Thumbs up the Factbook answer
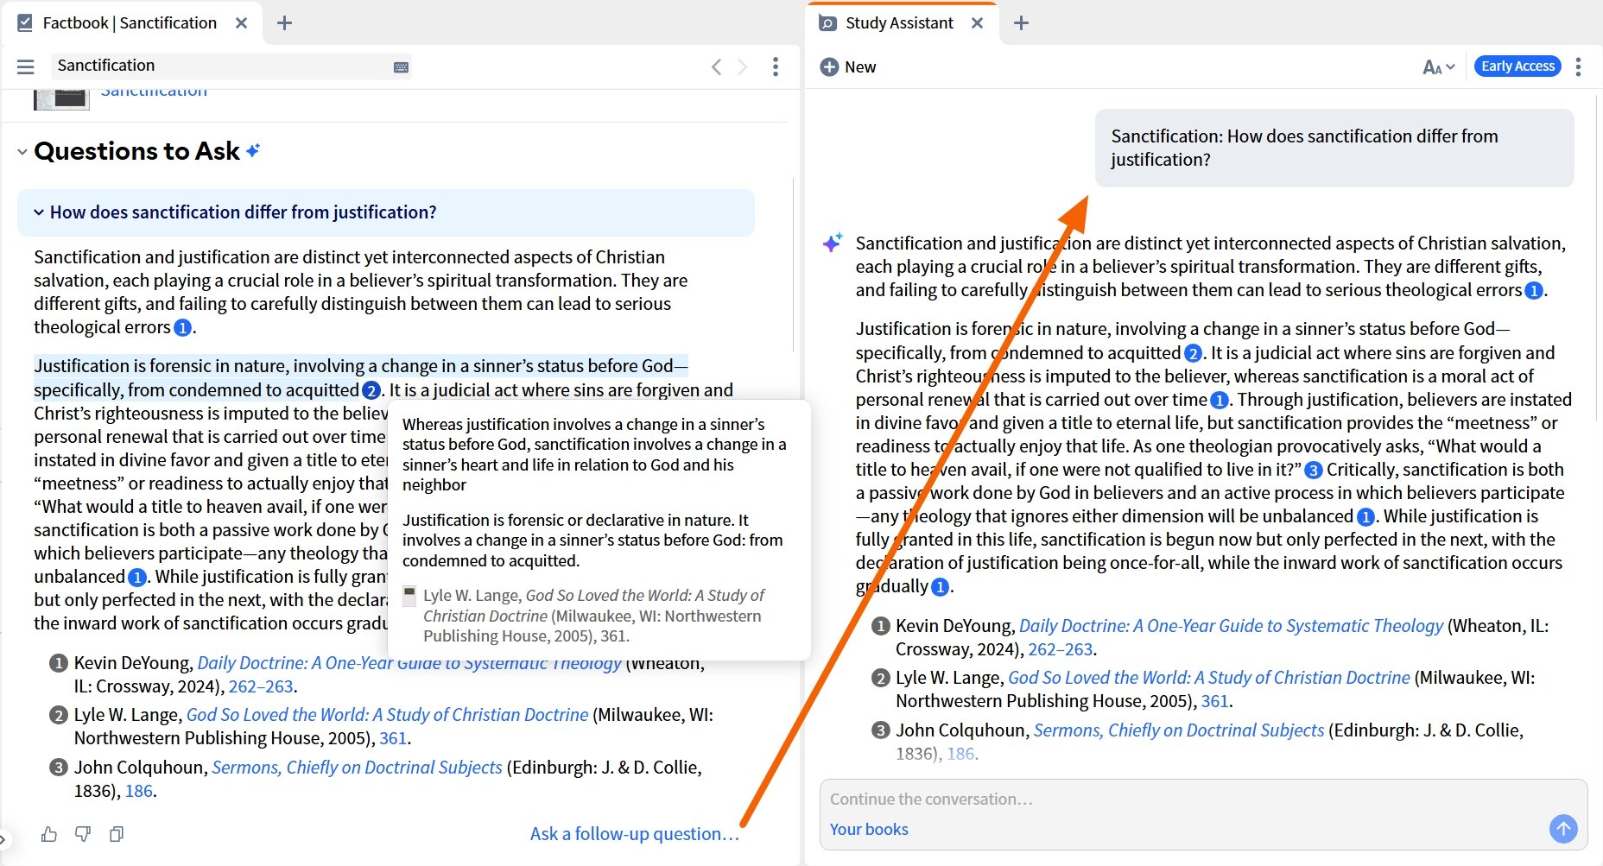Image resolution: width=1603 pixels, height=866 pixels. point(49,834)
